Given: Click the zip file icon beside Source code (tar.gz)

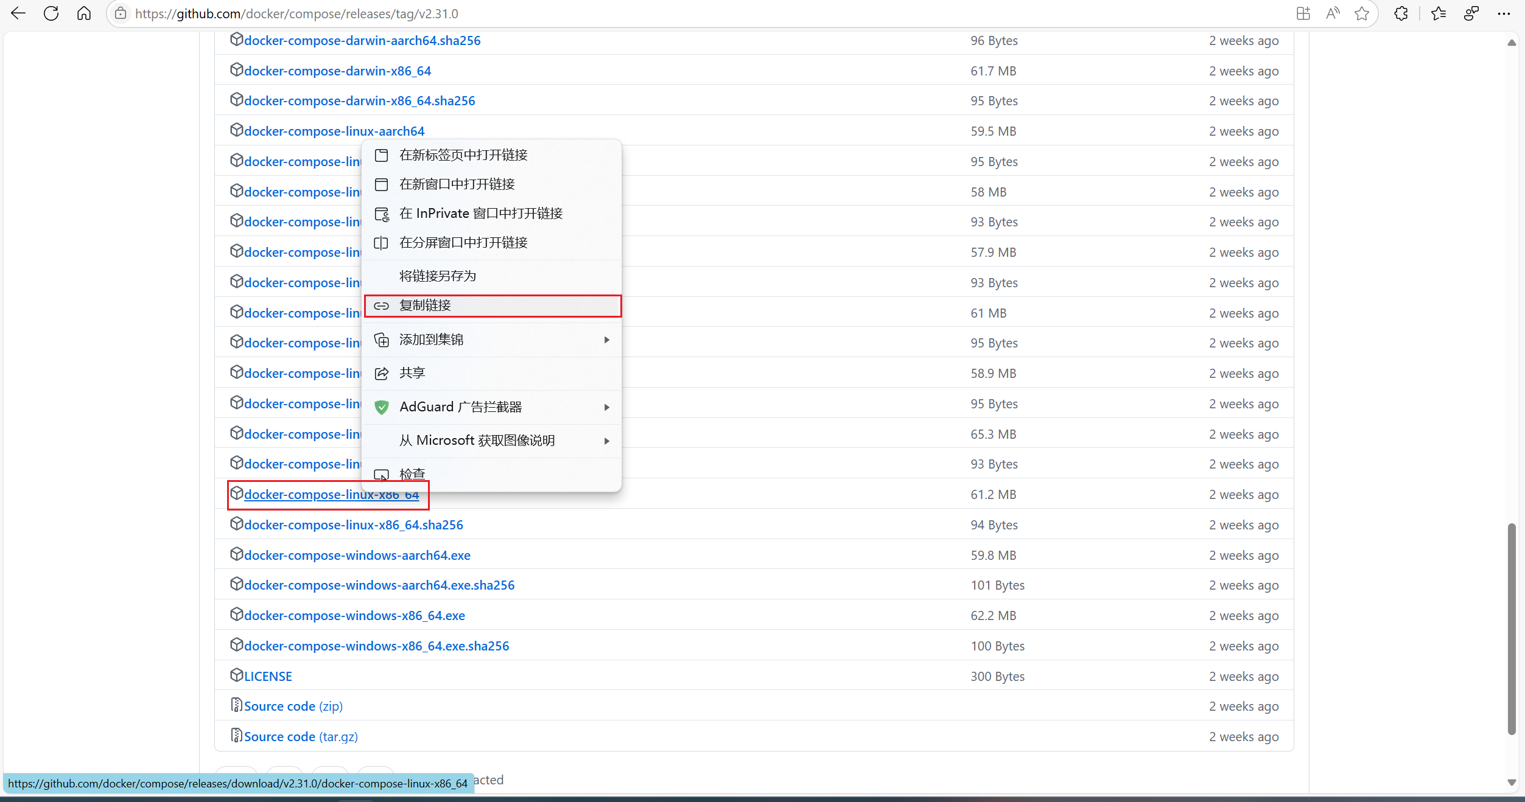Looking at the screenshot, I should click(x=236, y=736).
